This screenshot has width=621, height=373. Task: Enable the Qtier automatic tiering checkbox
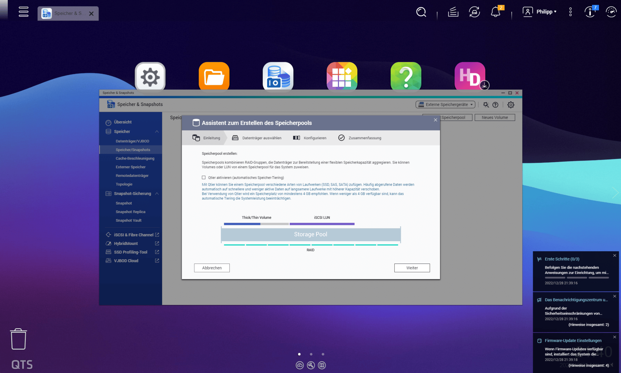coord(204,177)
